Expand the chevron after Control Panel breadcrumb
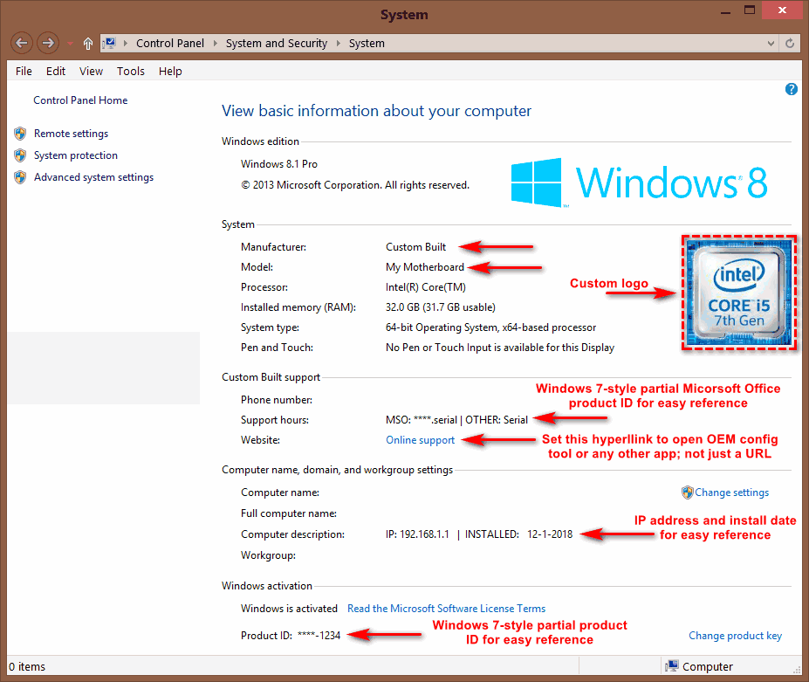 click(x=216, y=43)
